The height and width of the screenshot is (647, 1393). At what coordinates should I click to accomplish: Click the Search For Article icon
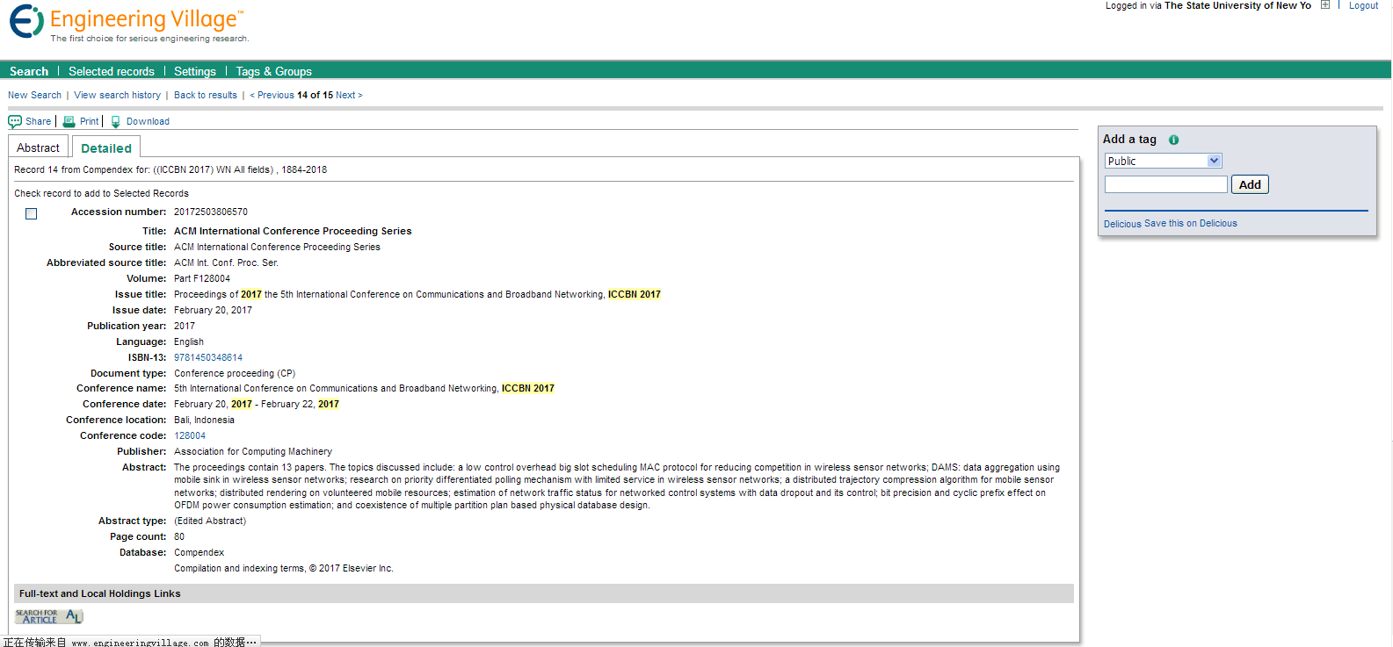pos(49,616)
